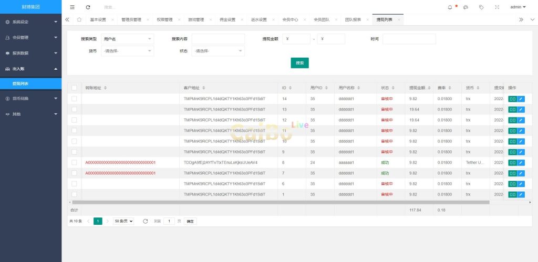This screenshot has width=538, height=262.
Task: Click the refresh icon in top bar
Action: tap(88, 7)
